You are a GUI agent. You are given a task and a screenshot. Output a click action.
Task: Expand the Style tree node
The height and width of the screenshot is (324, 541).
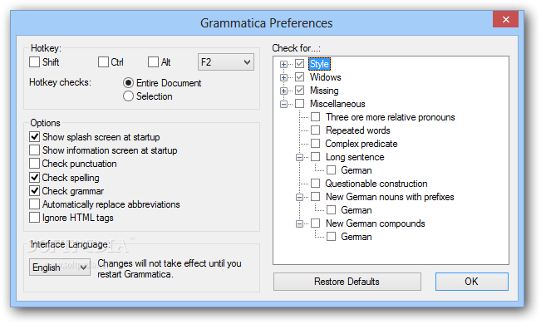(283, 64)
